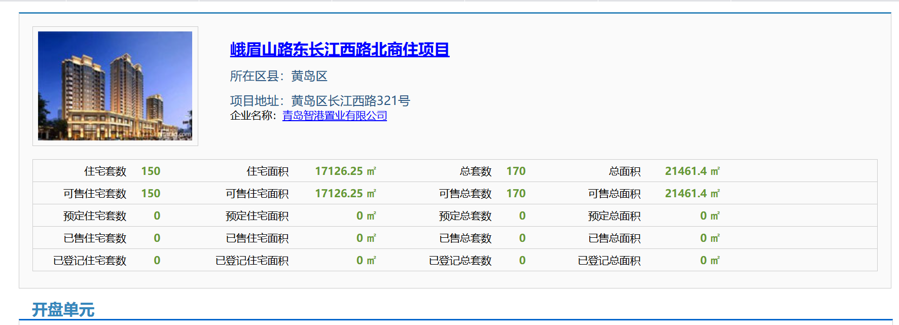Click the 已登记总面积 value 0 ㎡
899x325 pixels.
pos(710,261)
